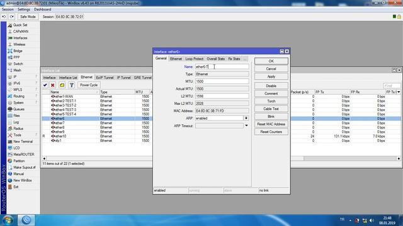Open a New Terminal

(23, 141)
